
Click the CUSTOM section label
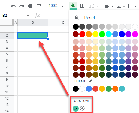[81, 101]
